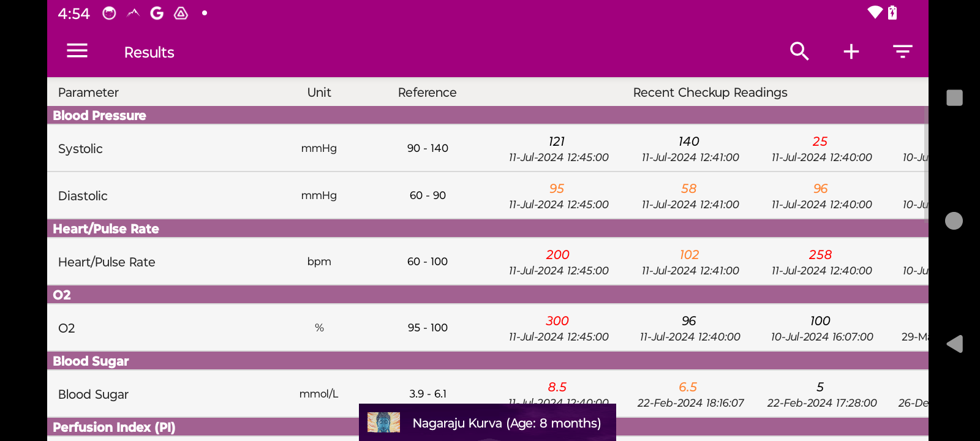
Task: Tap blood sugar timestamp 22-Feb-2024 18:16:07
Action: pos(690,403)
